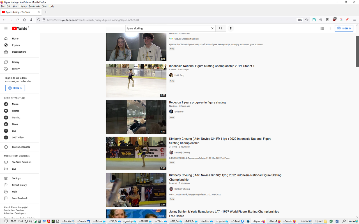This screenshot has width=359, height=224.
Task: Open YouTube settings three-dot menu
Action: 330,28
